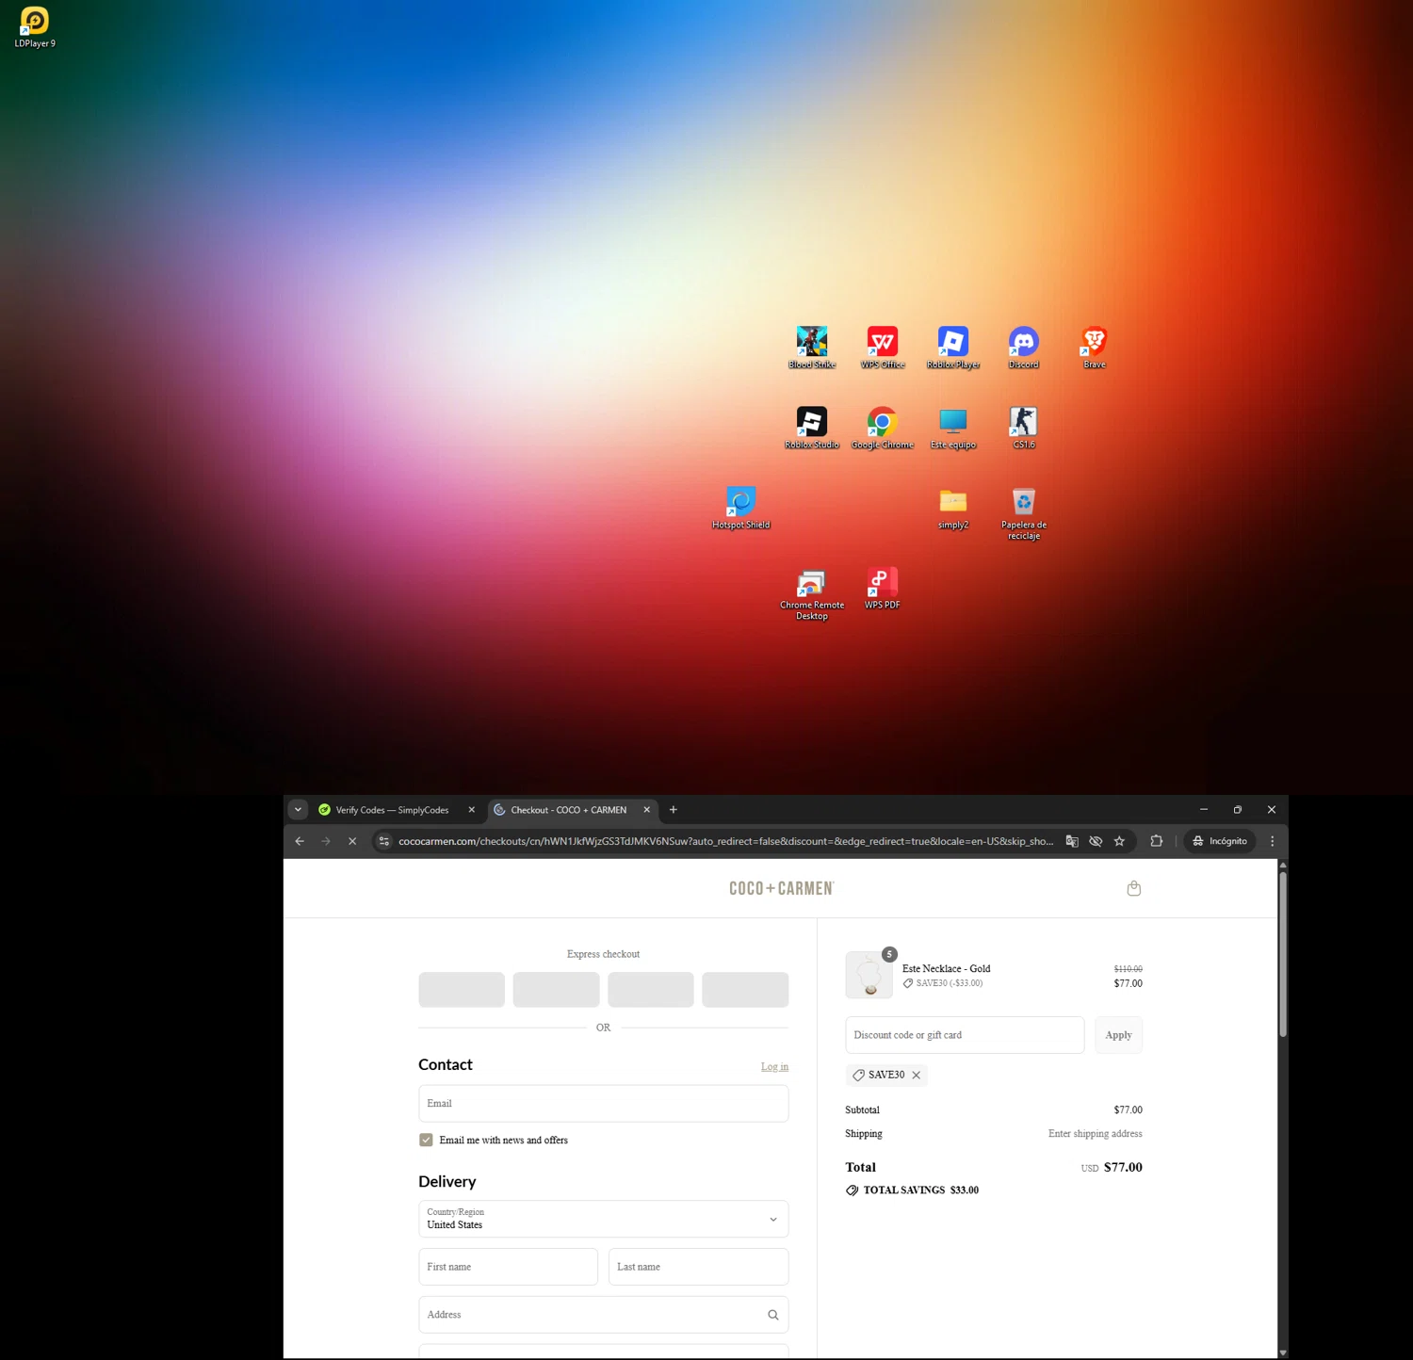Viewport: 1413px width, 1360px height.
Task: Open the shopping bag cart icon
Action: pyautogui.click(x=1134, y=888)
